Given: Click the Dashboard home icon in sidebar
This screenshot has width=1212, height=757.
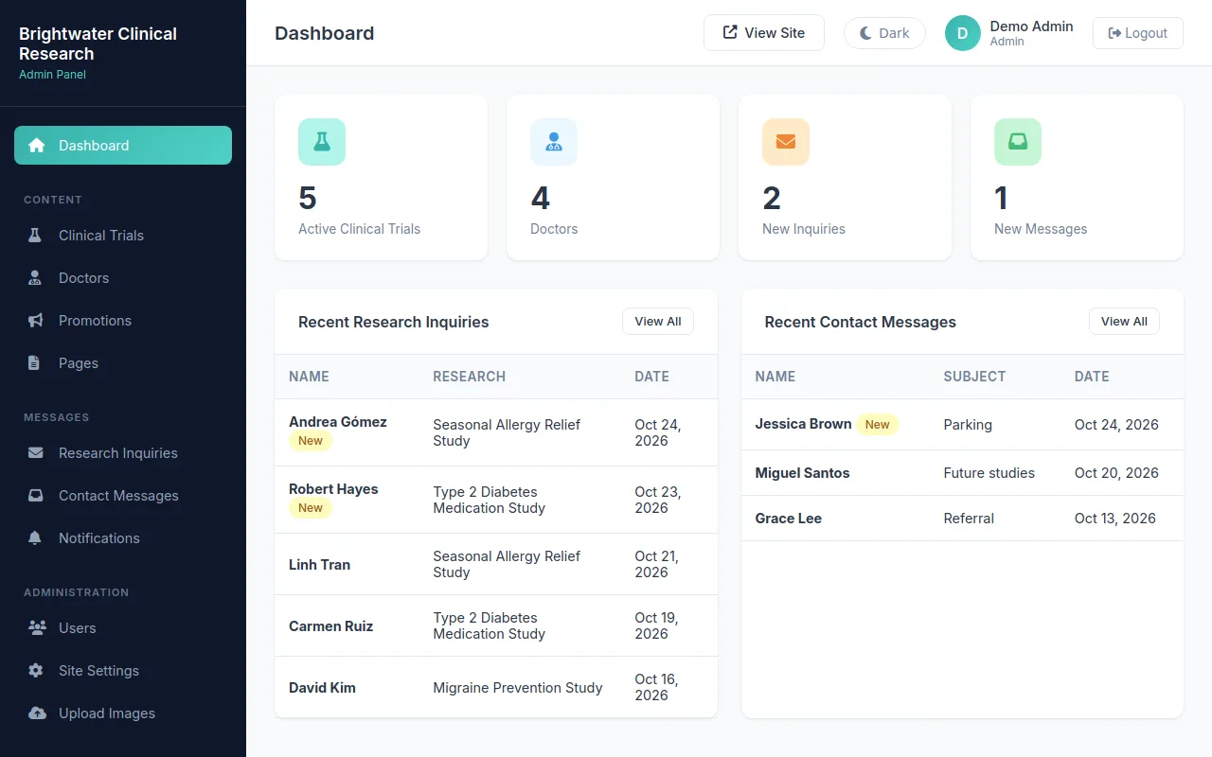Looking at the screenshot, I should (37, 146).
